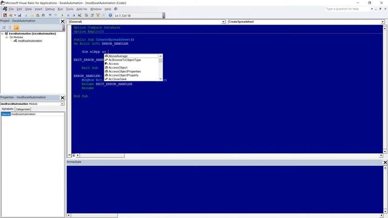Click the autocomplete list scroll-down arrow
The height and width of the screenshot is (218, 388).
click(x=160, y=79)
